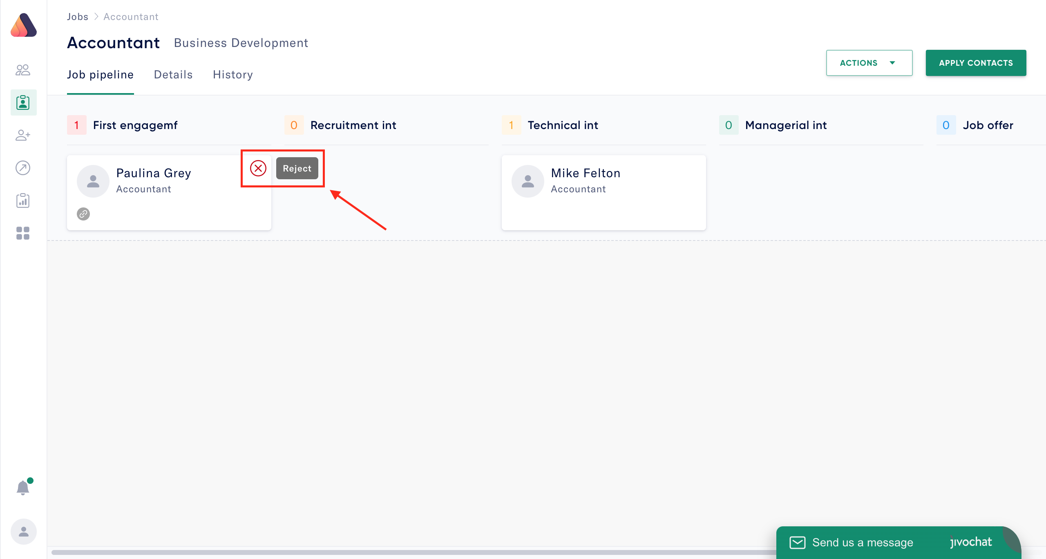
Task: Switch to the History tab
Action: [x=232, y=75]
